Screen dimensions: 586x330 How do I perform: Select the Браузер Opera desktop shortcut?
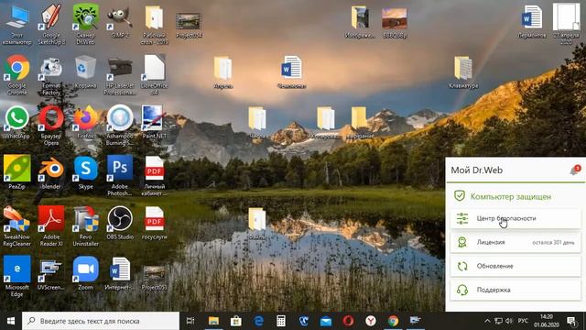coord(51,126)
